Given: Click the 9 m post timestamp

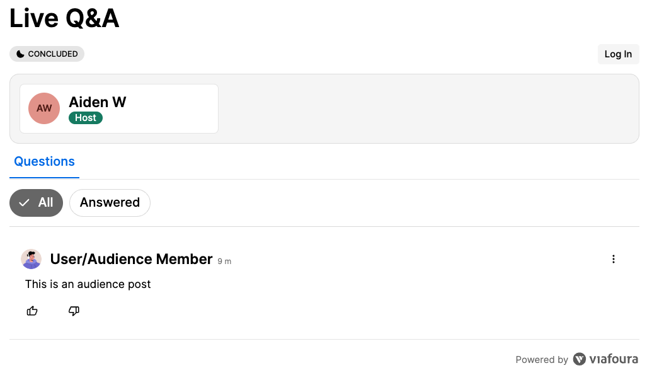Looking at the screenshot, I should coord(224,262).
